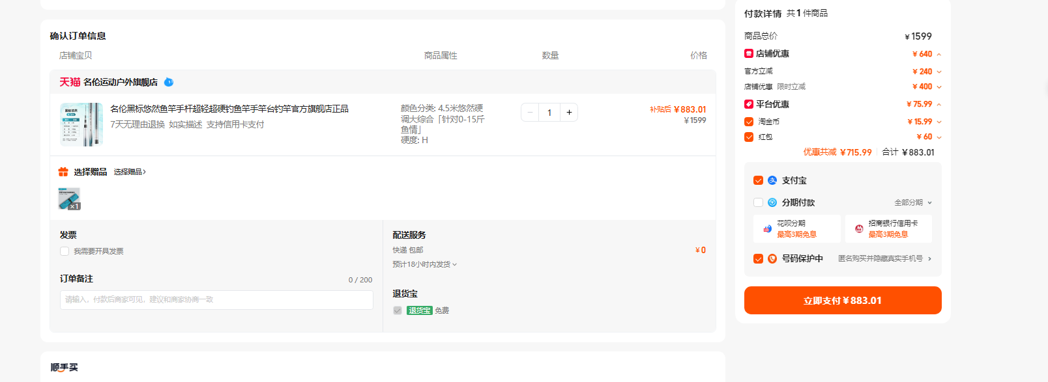Collapse the 店铺优惠 ¥640 section
1048x382 pixels.
(939, 54)
